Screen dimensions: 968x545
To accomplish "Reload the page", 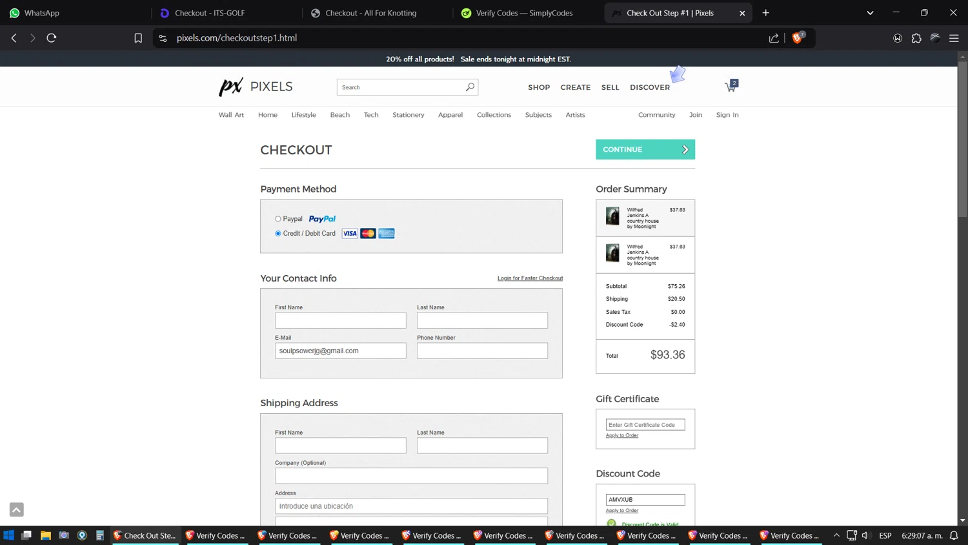I will [52, 38].
